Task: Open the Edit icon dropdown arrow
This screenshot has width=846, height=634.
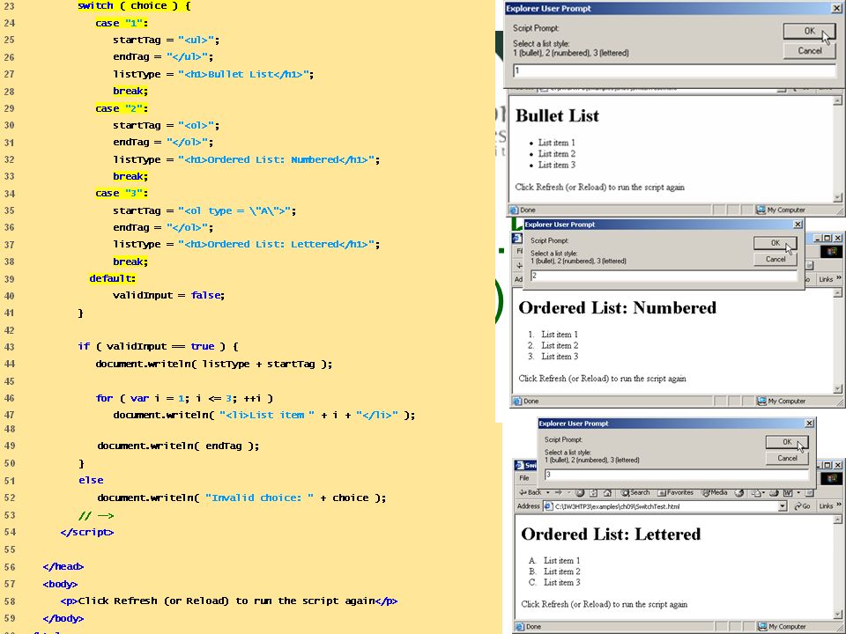Action: [x=798, y=492]
